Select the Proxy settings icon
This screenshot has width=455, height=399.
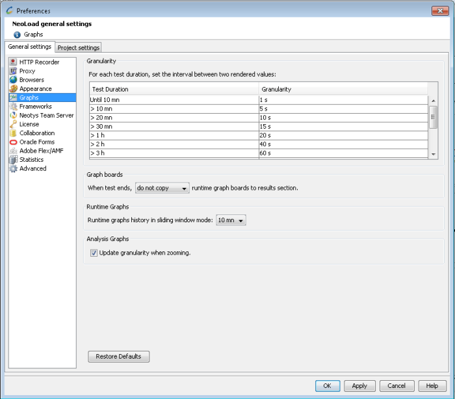coord(14,71)
